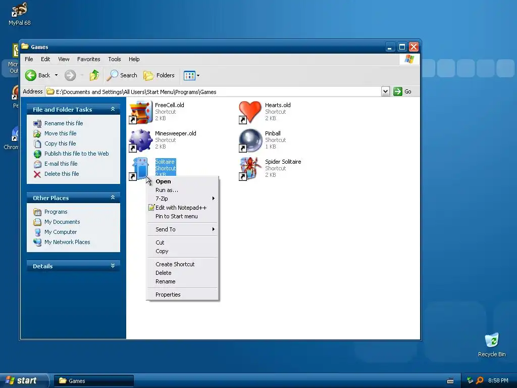
Task: Open the Tools menu
Action: 115,59
